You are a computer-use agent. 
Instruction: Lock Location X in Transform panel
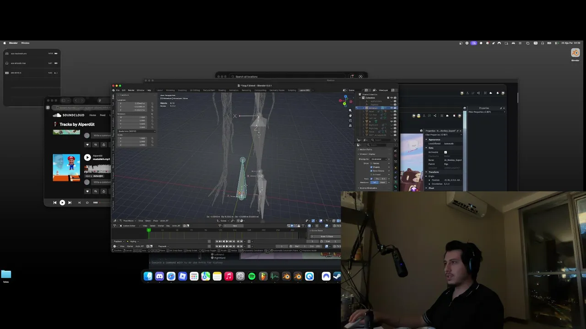pyautogui.click(x=152, y=103)
